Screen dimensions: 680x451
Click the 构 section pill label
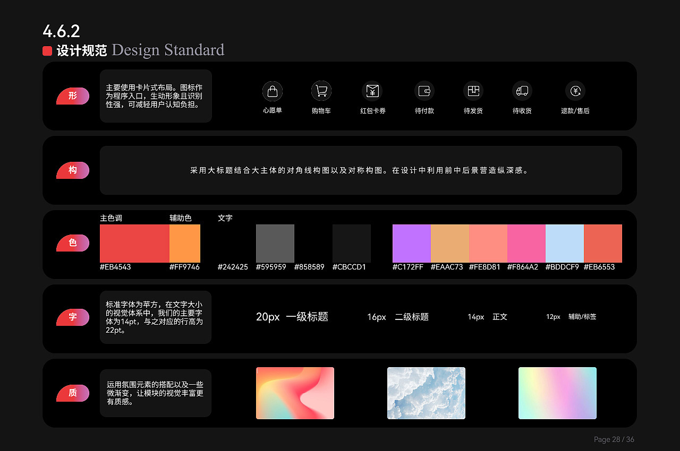click(x=73, y=170)
